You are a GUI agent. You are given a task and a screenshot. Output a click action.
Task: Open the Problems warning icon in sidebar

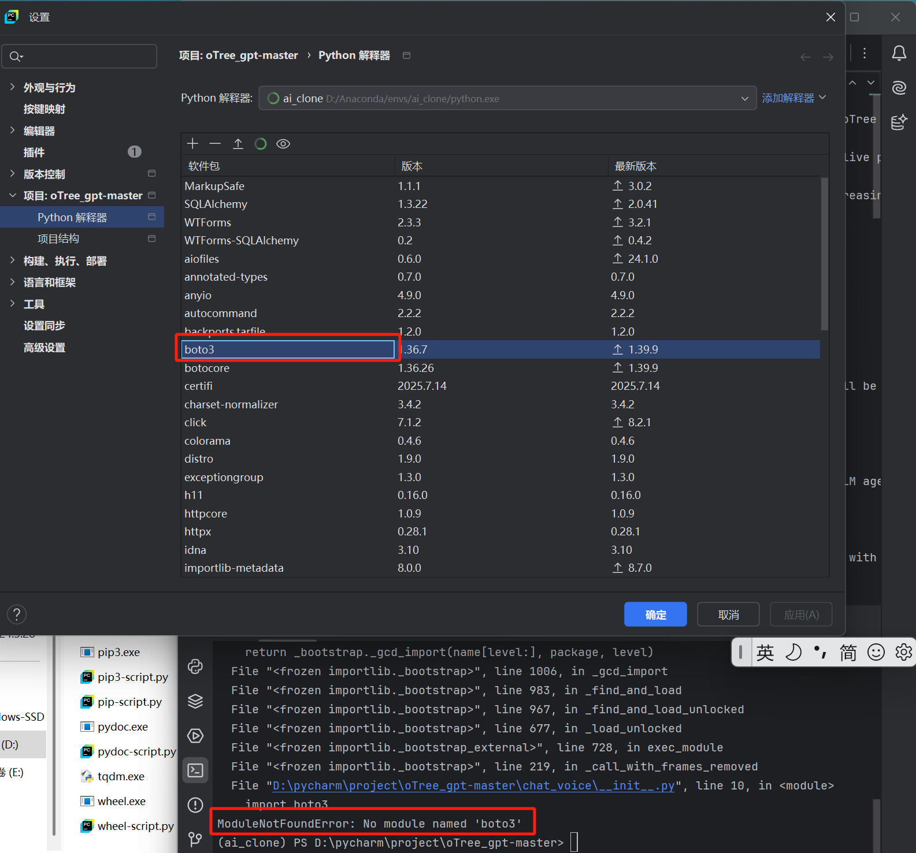(x=195, y=804)
